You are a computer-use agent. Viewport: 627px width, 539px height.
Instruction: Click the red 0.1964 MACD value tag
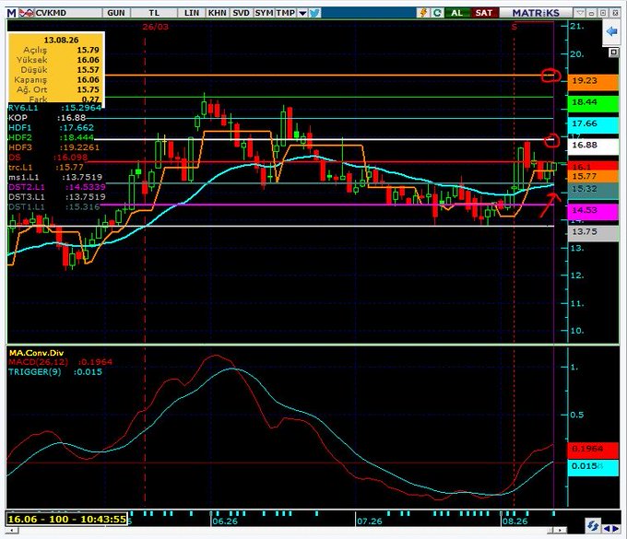[593, 449]
